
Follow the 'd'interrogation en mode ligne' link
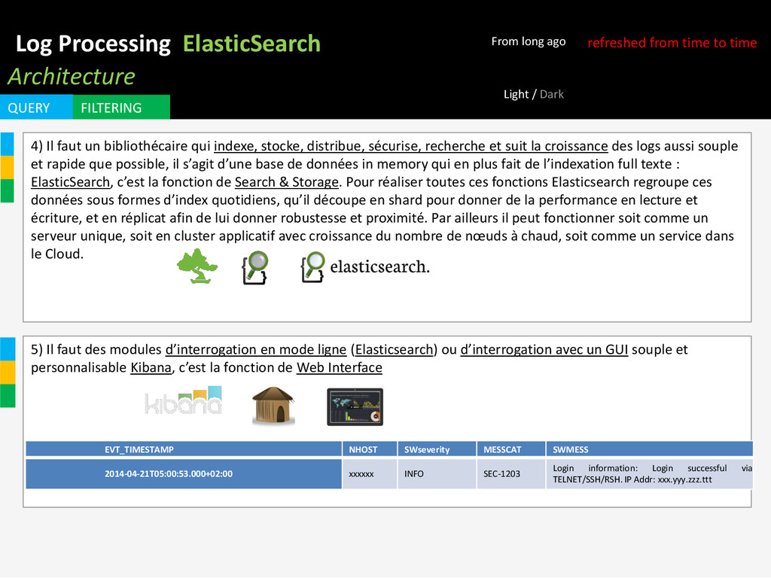(x=256, y=349)
